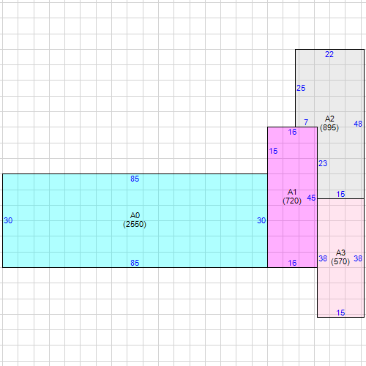366x366 pixels.
Task: Click the 15 dimension on A1's left edge
Action: [x=273, y=151]
